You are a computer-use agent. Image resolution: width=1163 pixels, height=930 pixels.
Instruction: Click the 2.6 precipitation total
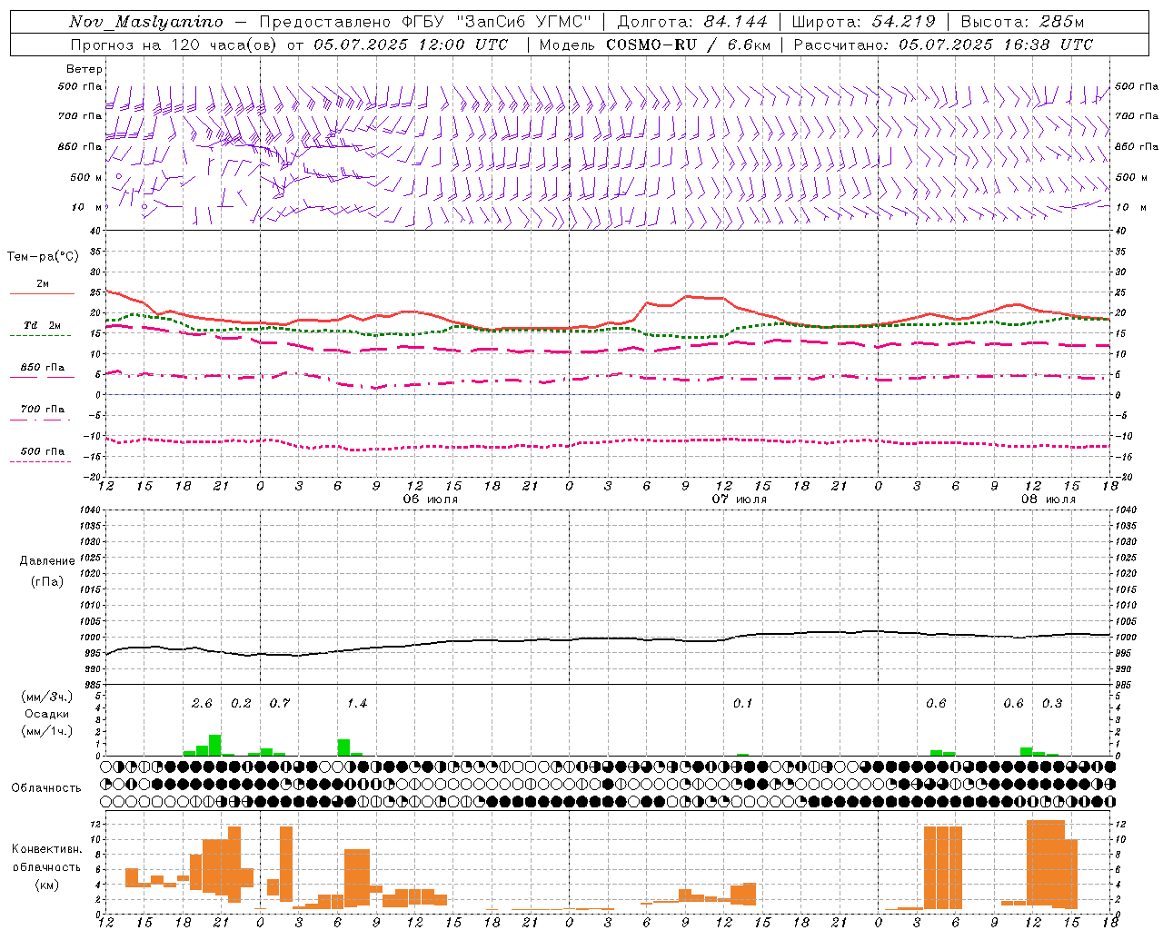[202, 704]
